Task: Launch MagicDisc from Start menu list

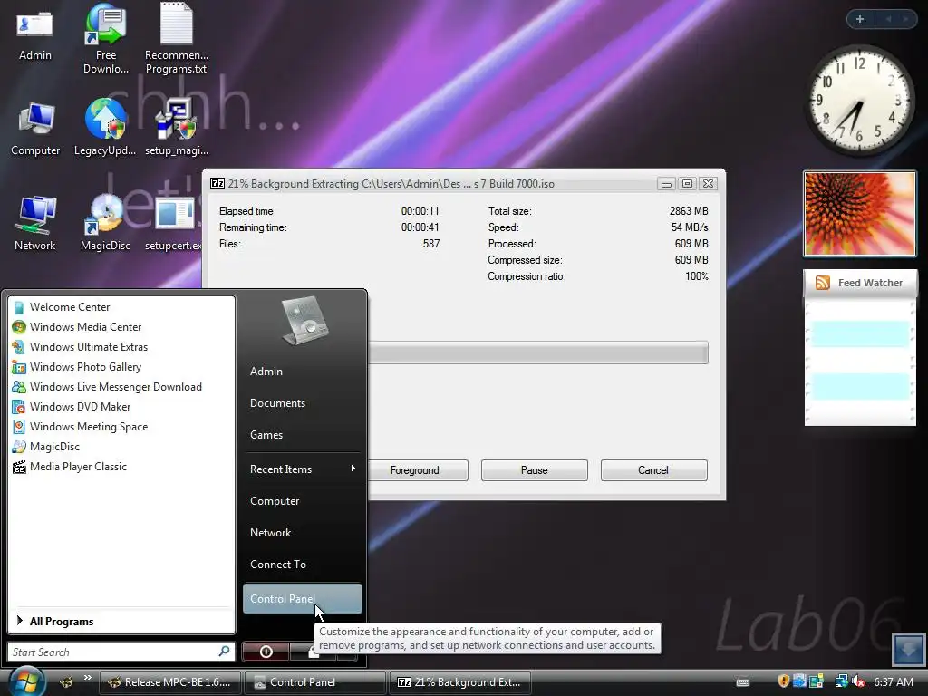Action: pyautogui.click(x=121, y=446)
